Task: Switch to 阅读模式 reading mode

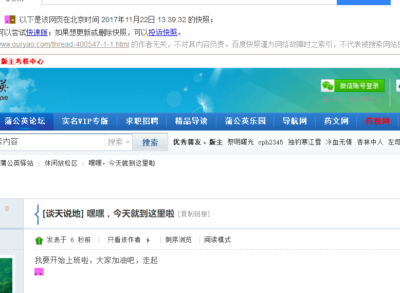Action: click(217, 240)
